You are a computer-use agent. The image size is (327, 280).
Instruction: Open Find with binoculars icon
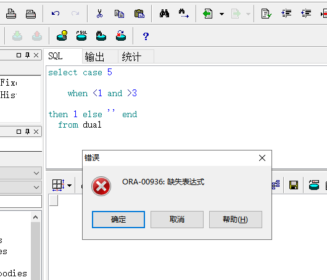pyautogui.click(x=164, y=14)
